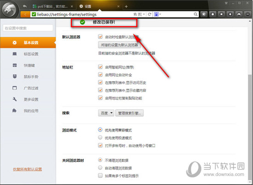Click the skin shirt icon in title bar

226,3
